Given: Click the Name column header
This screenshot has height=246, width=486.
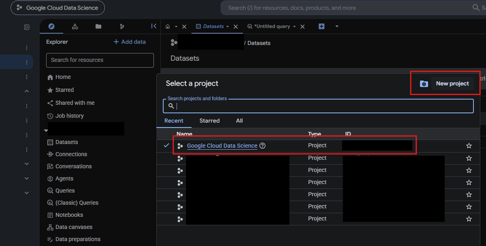Looking at the screenshot, I should point(185,134).
